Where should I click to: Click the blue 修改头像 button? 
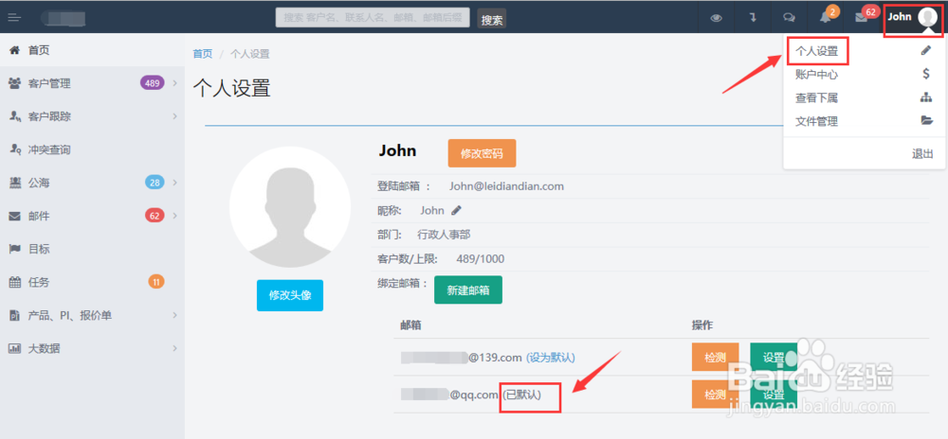(x=289, y=295)
